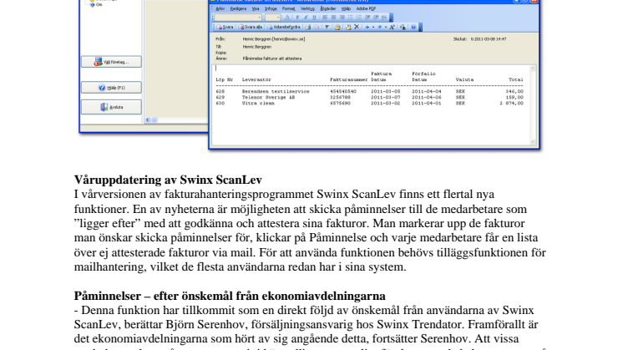Click the Avsluta button

(x=111, y=107)
